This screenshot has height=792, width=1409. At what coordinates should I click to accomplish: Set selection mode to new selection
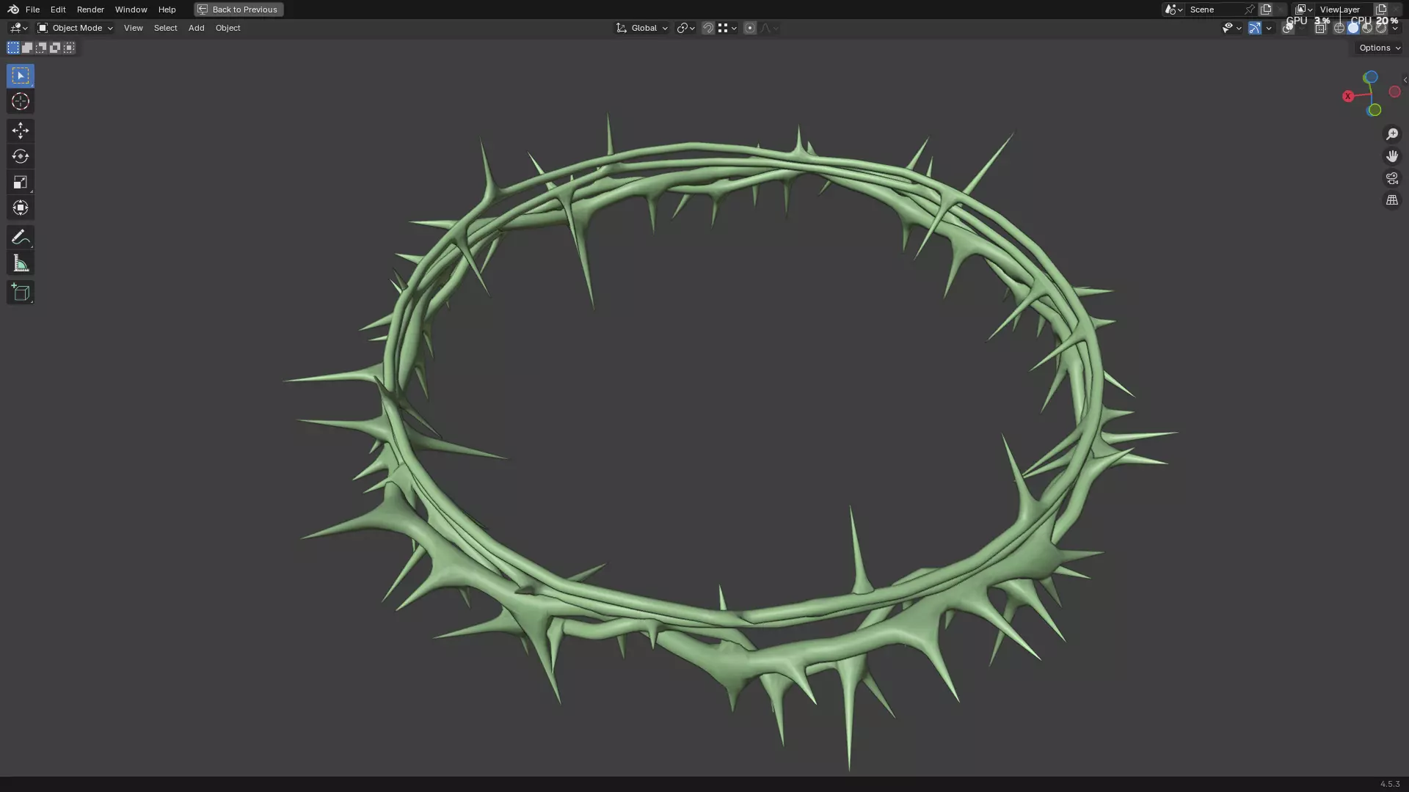click(x=13, y=48)
